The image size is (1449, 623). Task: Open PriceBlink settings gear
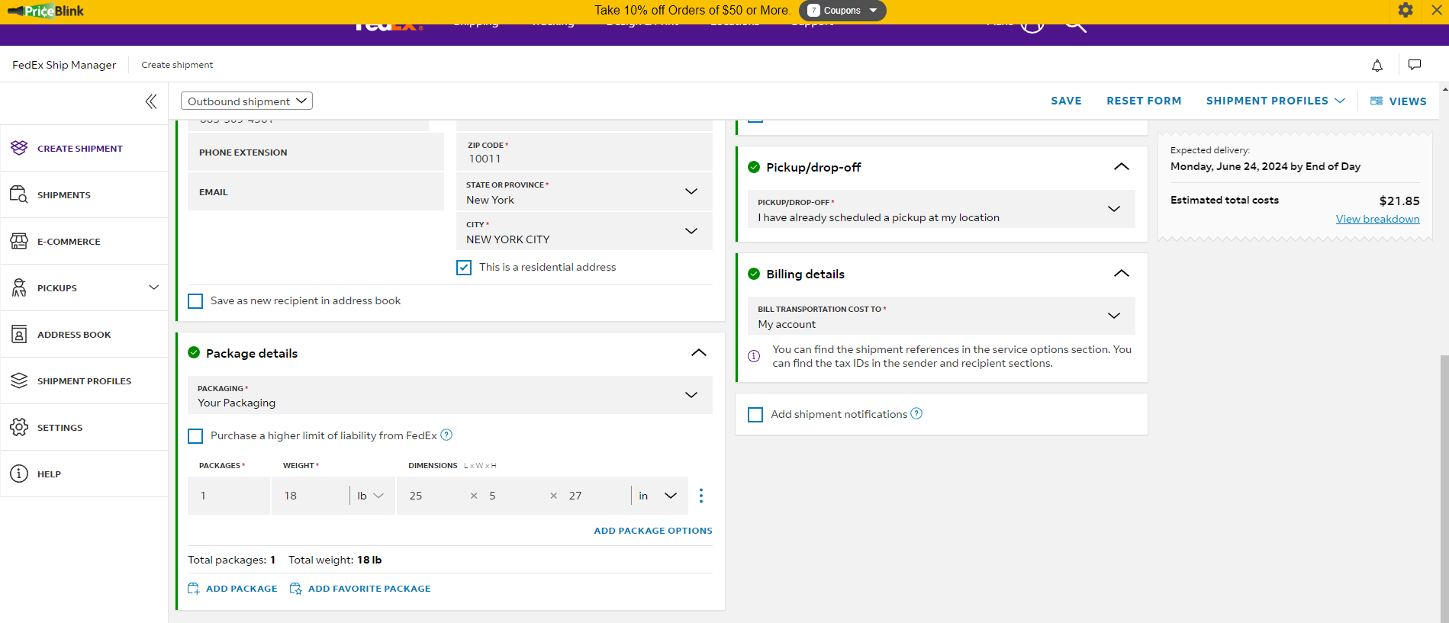point(1406,10)
